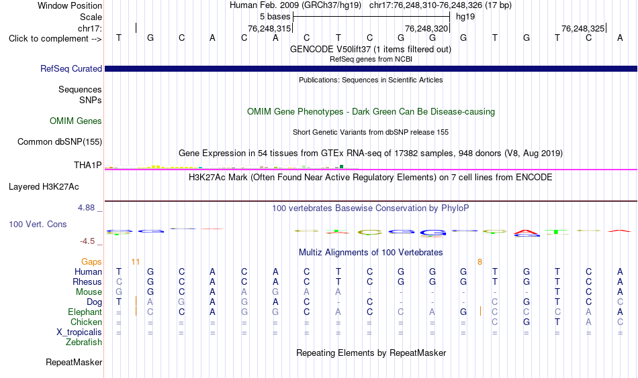Click the GENCODE V50lift37 track title

[370, 49]
